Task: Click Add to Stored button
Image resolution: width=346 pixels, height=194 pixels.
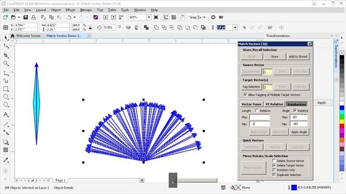Action: [298, 57]
